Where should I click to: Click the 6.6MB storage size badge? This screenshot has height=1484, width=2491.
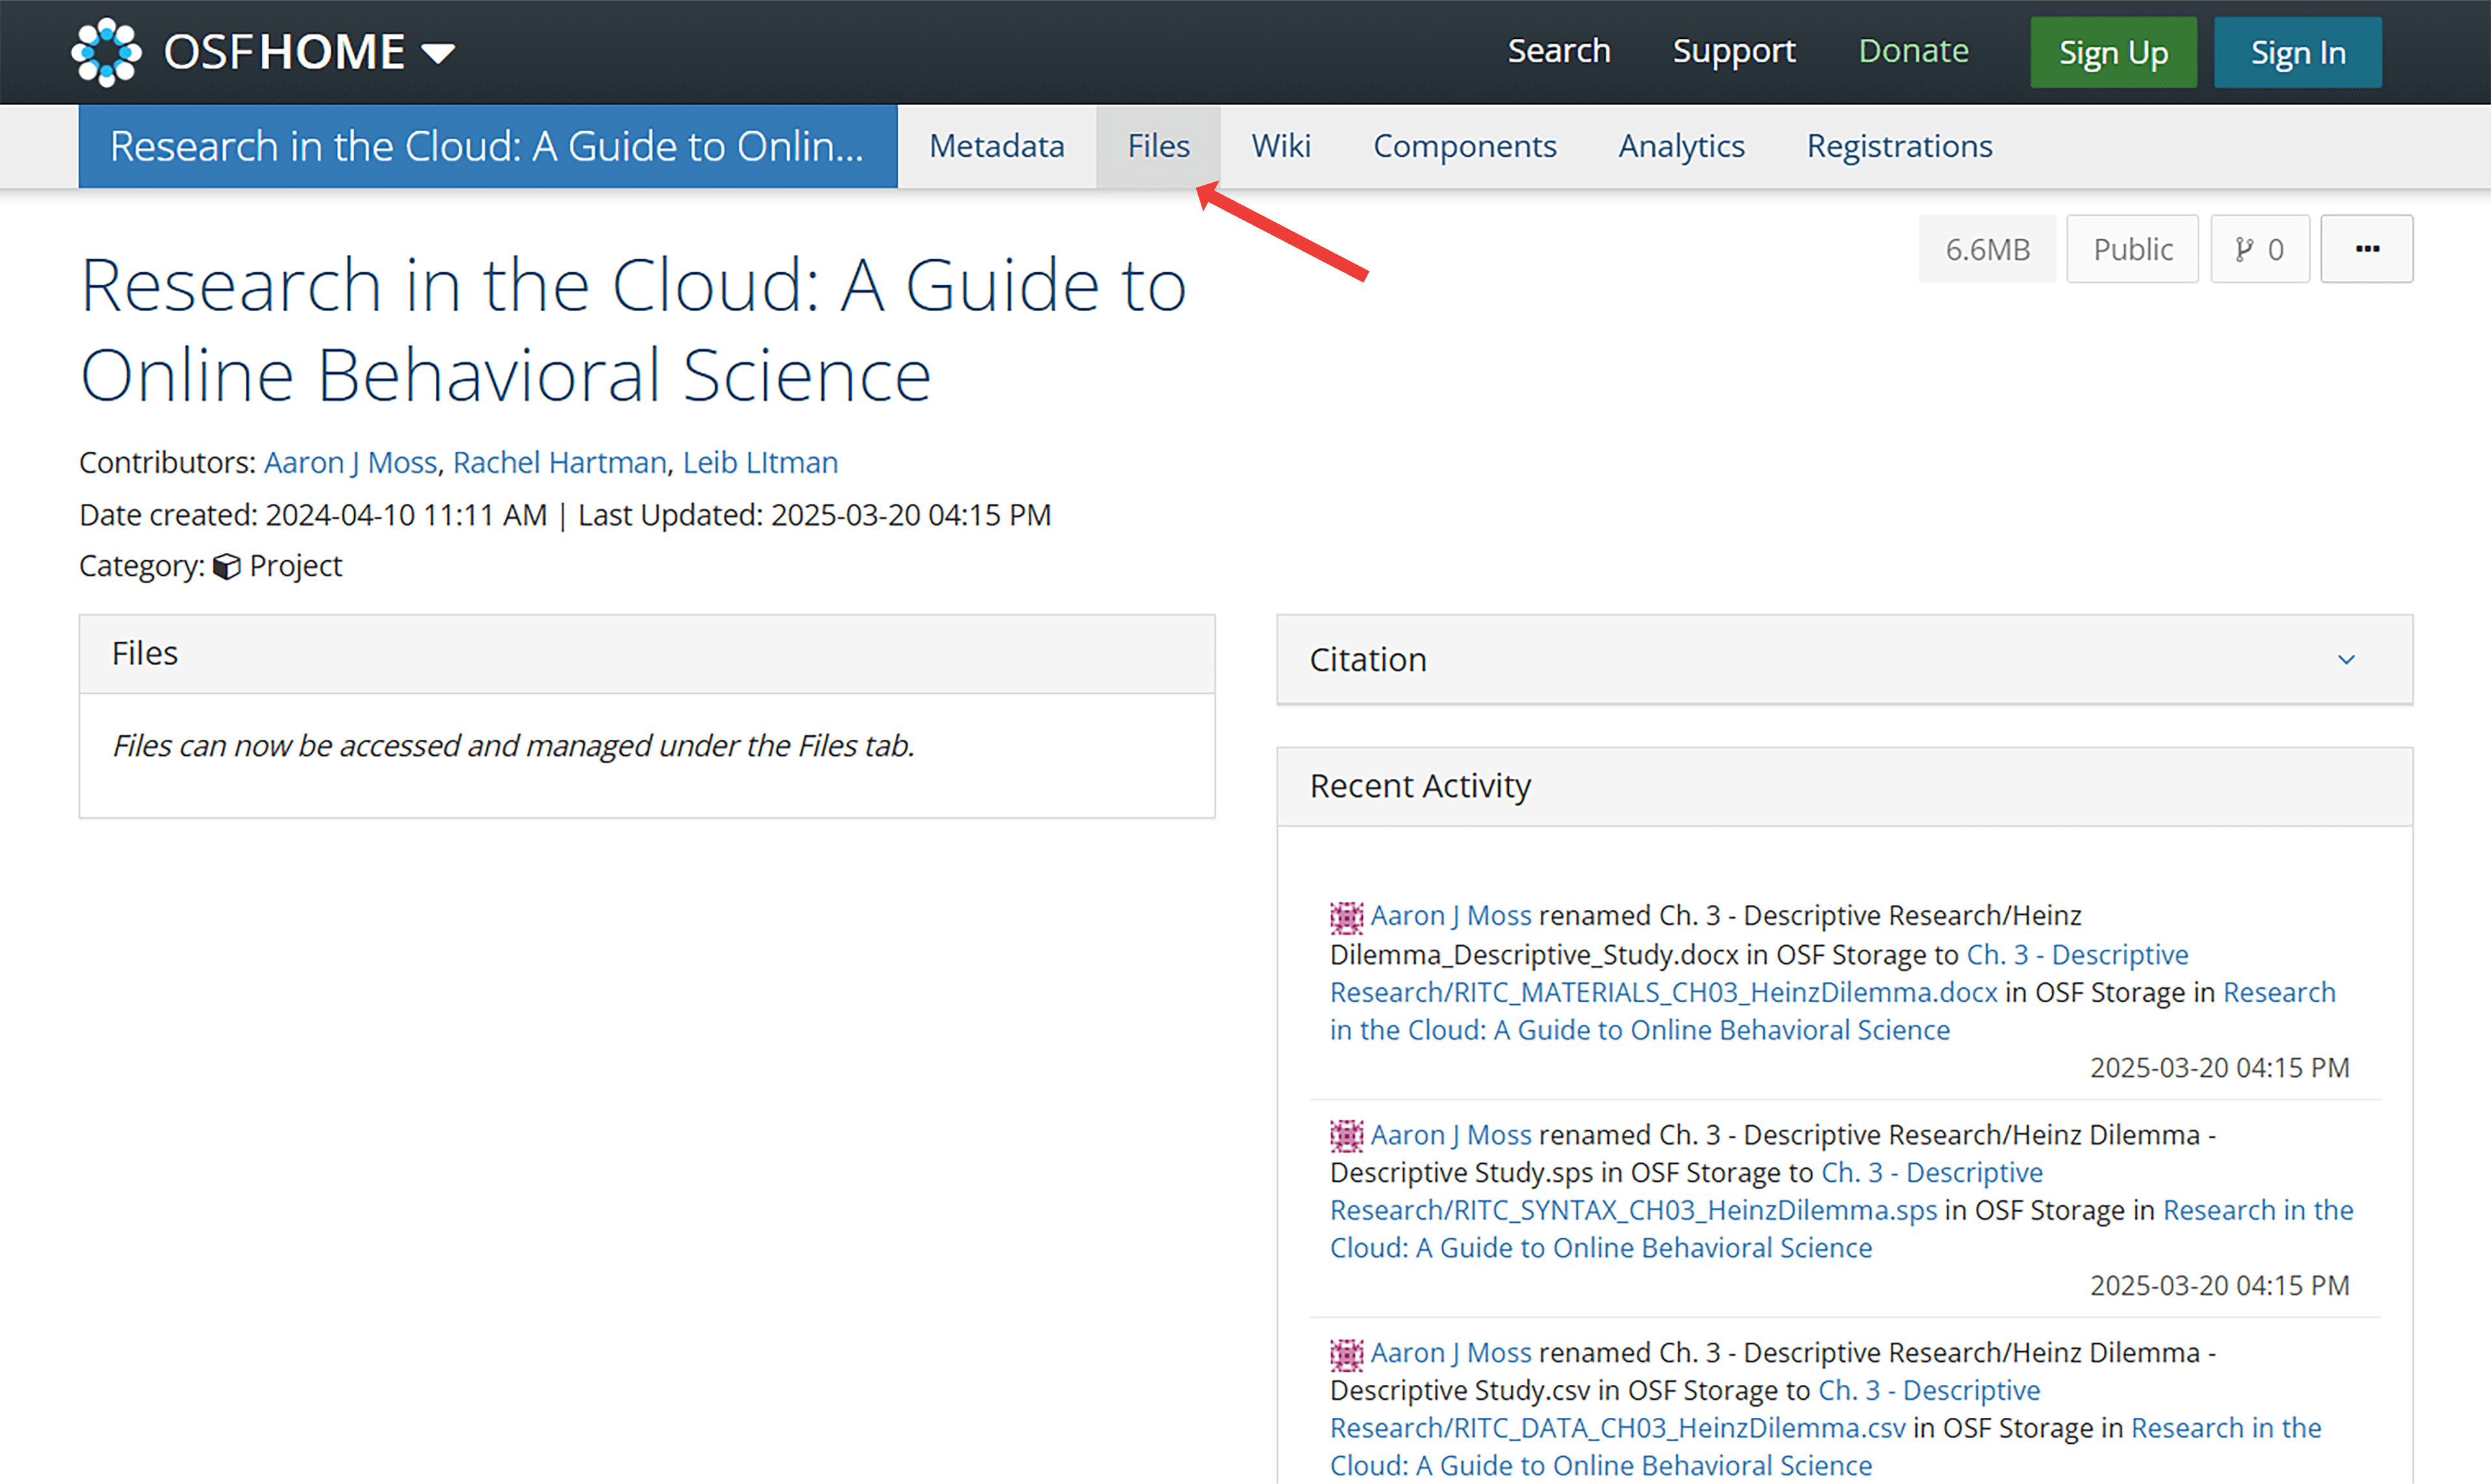click(1987, 249)
